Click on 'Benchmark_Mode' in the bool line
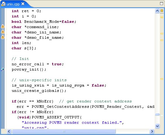The width and height of the screenshot is (165, 135). coord(43,22)
